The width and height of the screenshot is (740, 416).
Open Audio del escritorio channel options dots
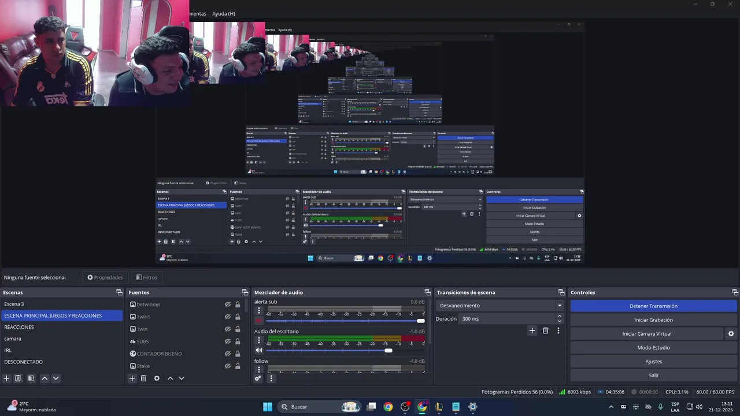coord(259,340)
